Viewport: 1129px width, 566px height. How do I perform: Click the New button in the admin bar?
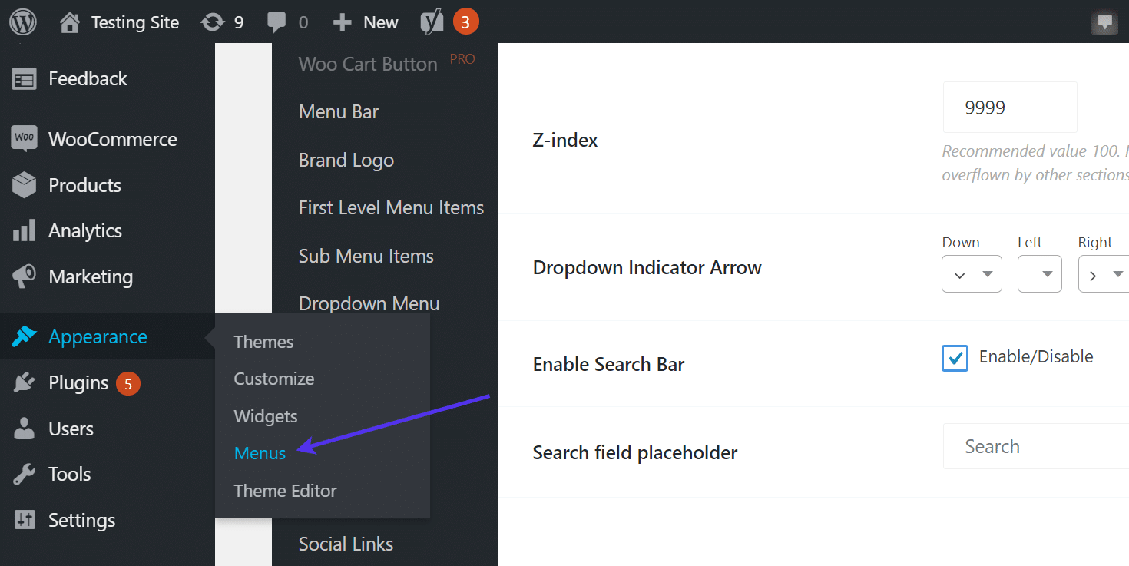[366, 22]
